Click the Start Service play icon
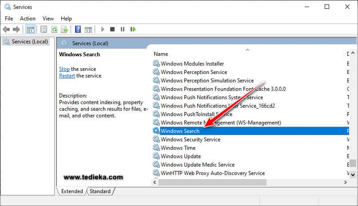 point(103,29)
